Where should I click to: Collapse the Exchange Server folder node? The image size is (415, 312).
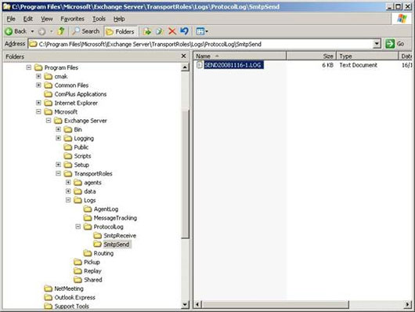(x=49, y=121)
